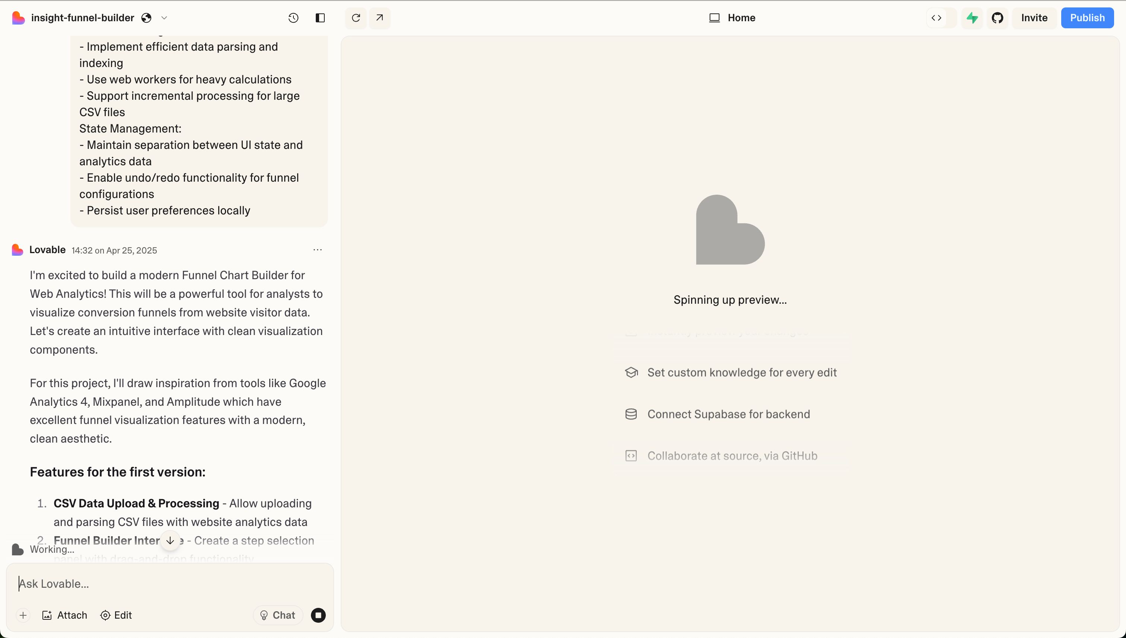Click the database icon beside Supabase tip
This screenshot has width=1126, height=638.
tap(631, 414)
